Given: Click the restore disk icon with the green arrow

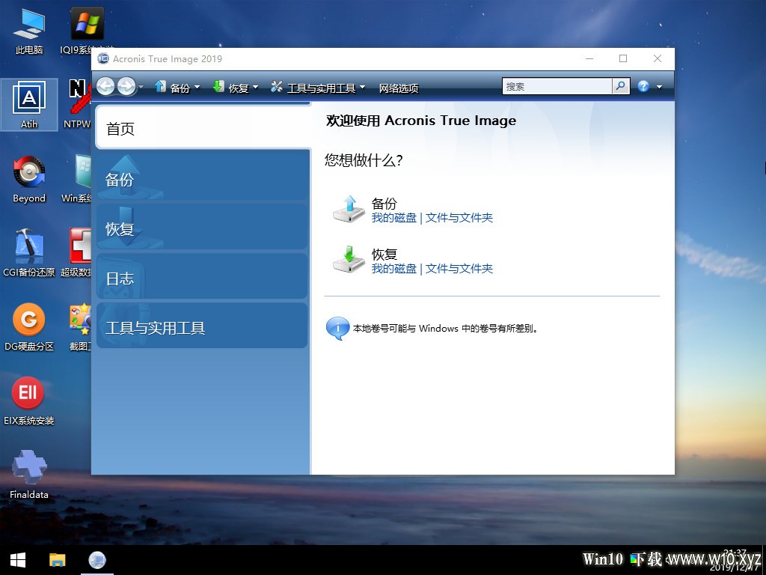Looking at the screenshot, I should pos(349,260).
